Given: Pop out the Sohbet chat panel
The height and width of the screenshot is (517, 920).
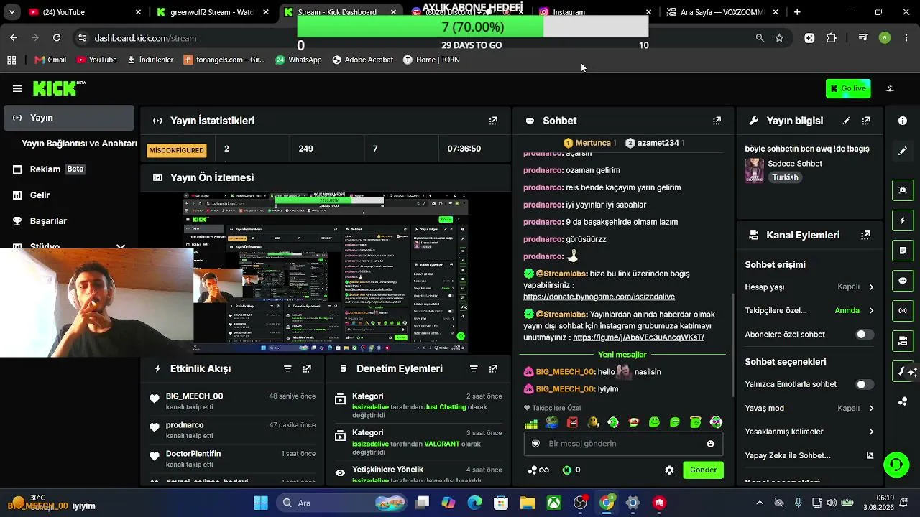Looking at the screenshot, I should (717, 121).
